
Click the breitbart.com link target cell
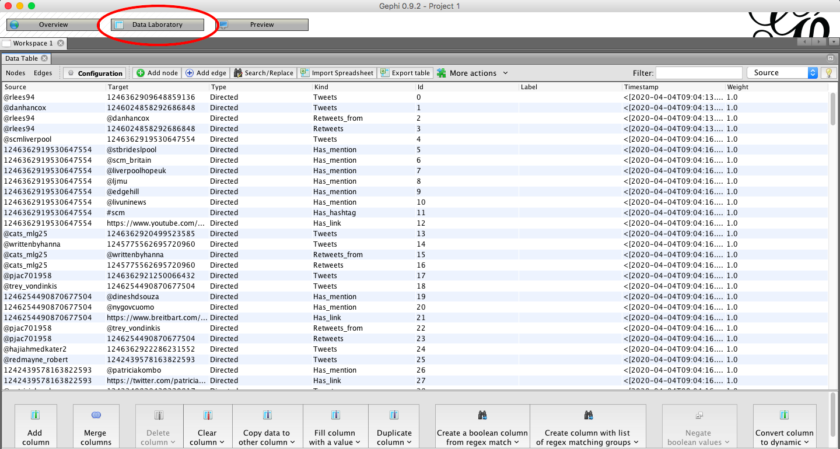click(156, 318)
